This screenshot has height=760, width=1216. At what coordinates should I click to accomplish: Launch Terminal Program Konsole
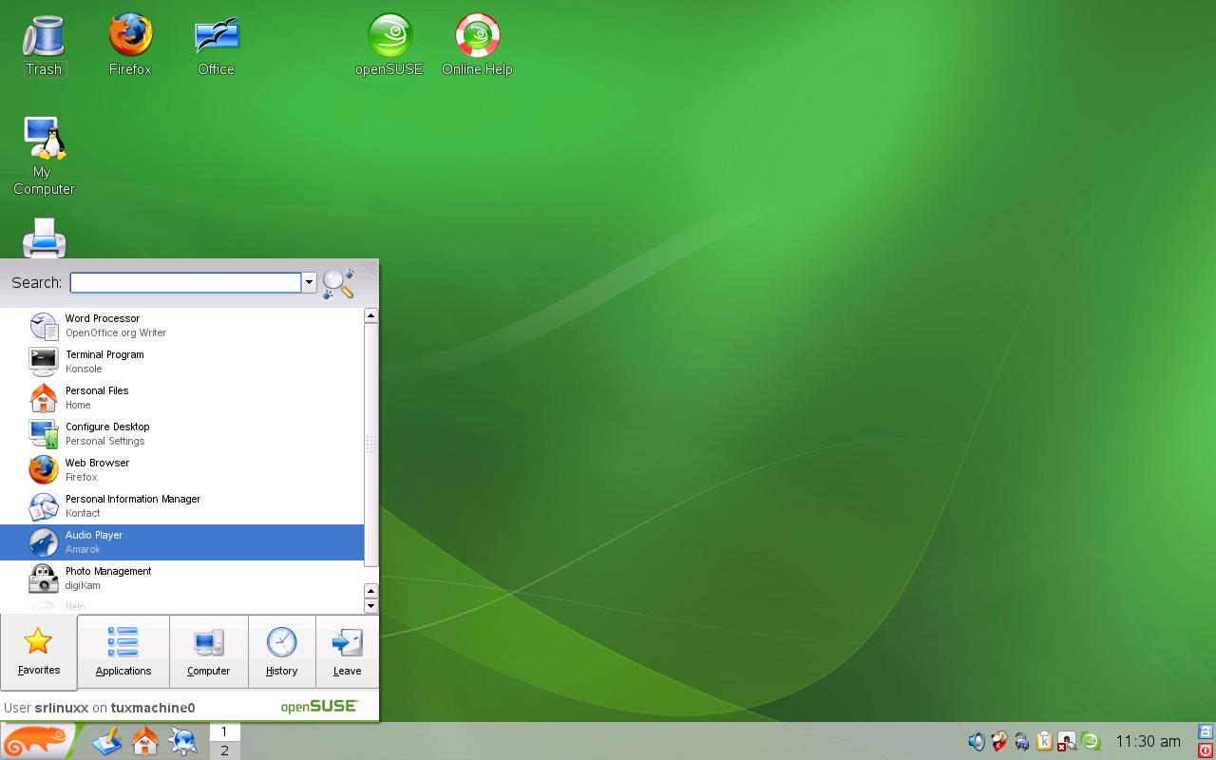[182, 362]
